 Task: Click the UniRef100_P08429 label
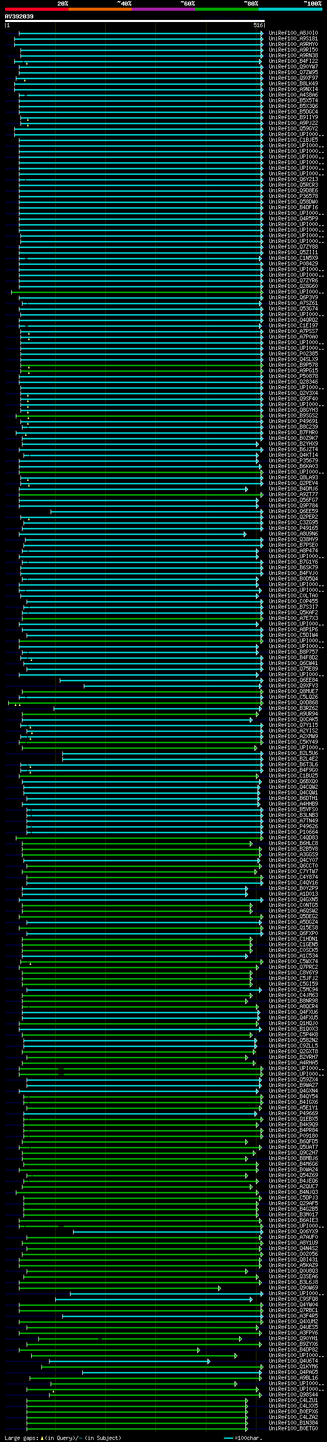[293, 264]
